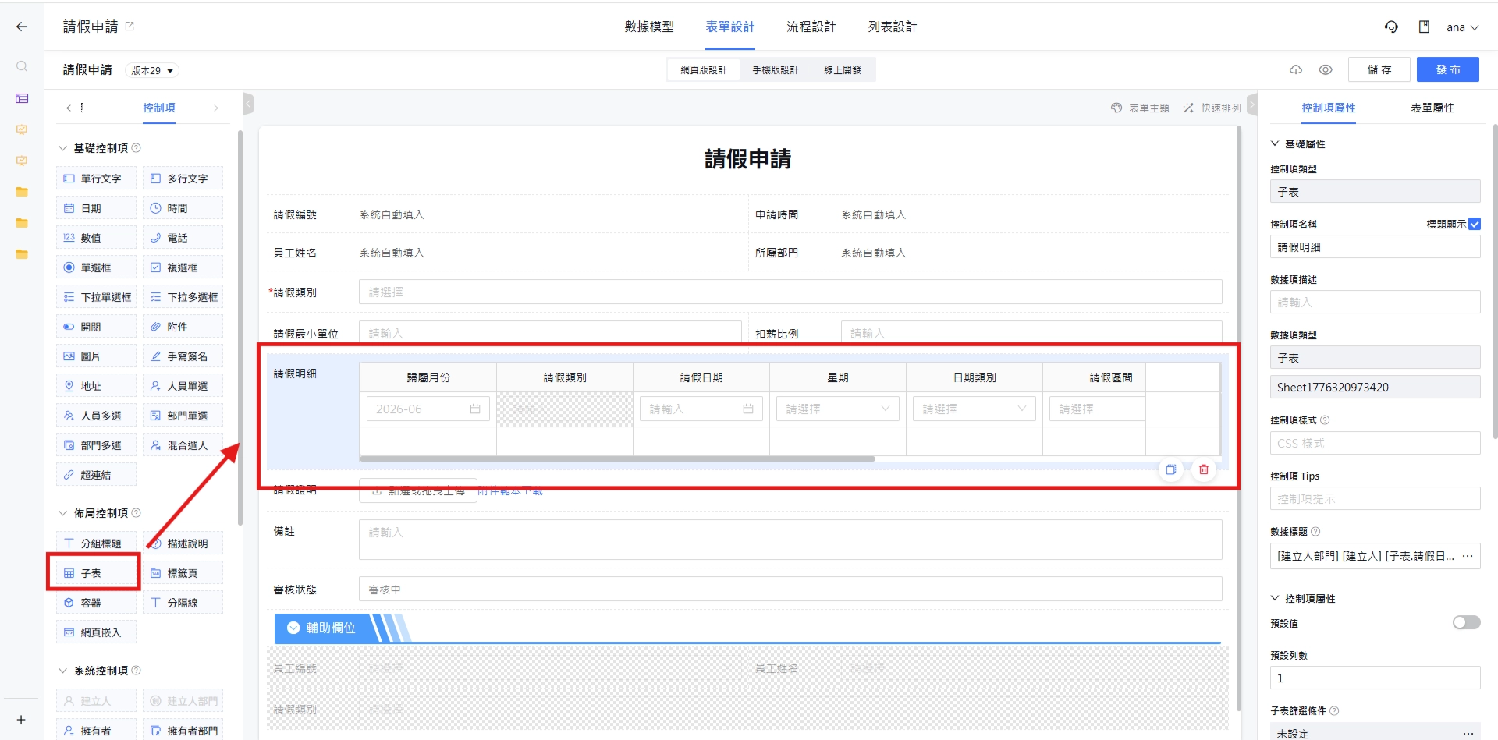
Task: Click the 歸屬月份 date field 2026-06
Action: point(428,409)
